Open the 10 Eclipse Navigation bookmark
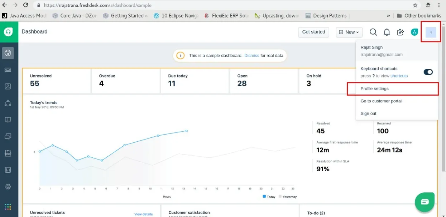The height and width of the screenshot is (217, 446). click(176, 16)
